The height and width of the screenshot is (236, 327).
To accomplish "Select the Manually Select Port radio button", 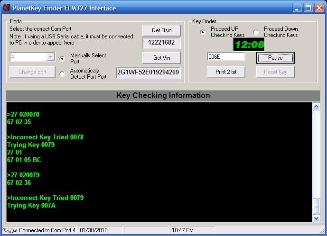I will [x=62, y=59].
